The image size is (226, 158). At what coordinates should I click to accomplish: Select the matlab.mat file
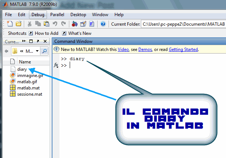click(x=28, y=88)
